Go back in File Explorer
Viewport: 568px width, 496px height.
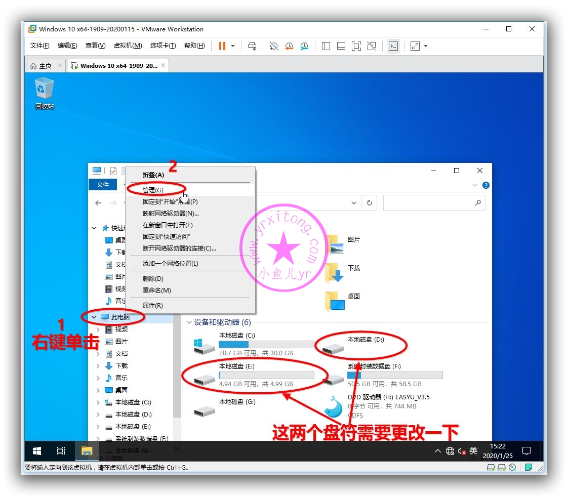[x=98, y=203]
